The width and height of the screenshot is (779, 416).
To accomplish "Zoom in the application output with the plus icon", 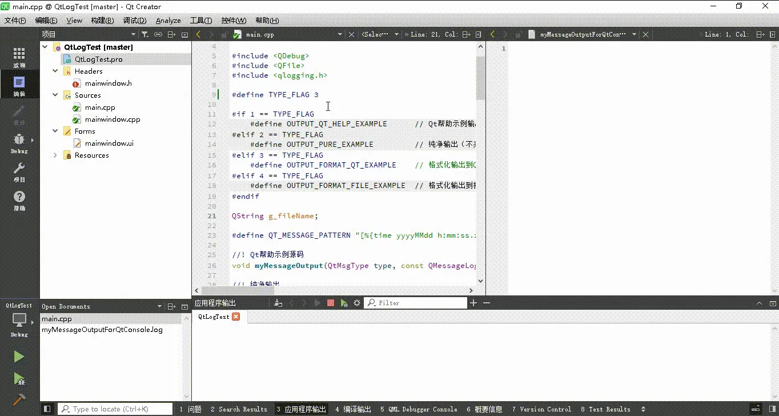I will click(x=473, y=303).
